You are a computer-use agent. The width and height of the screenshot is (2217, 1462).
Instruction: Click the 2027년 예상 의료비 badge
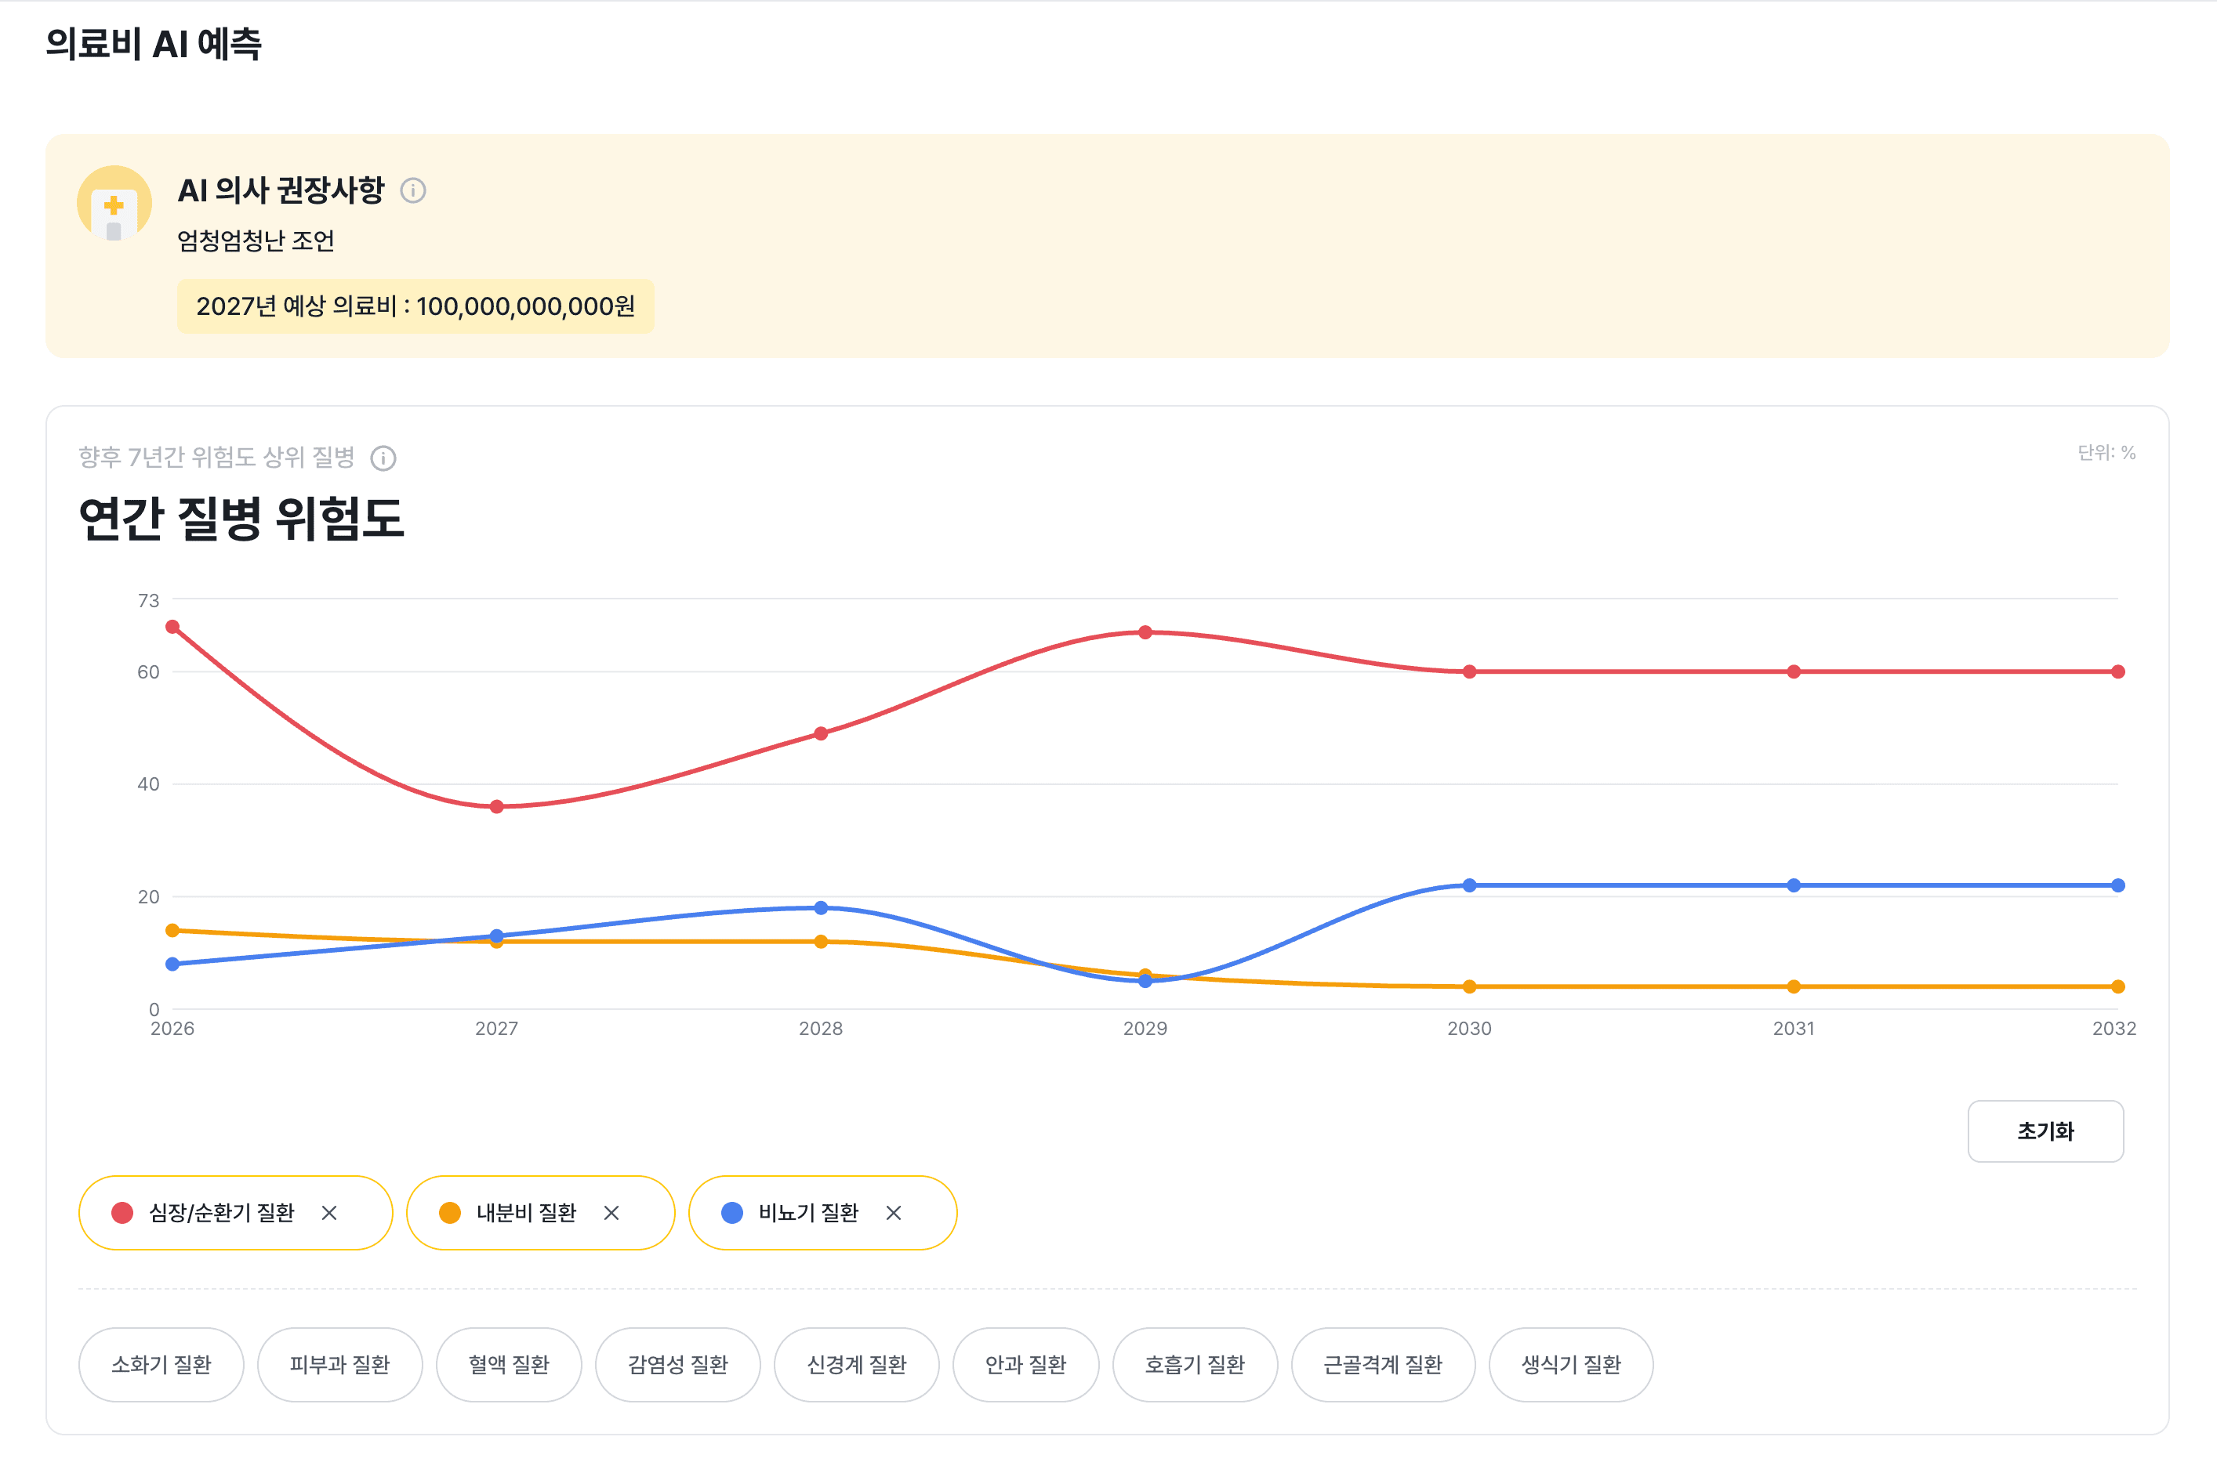pos(415,306)
